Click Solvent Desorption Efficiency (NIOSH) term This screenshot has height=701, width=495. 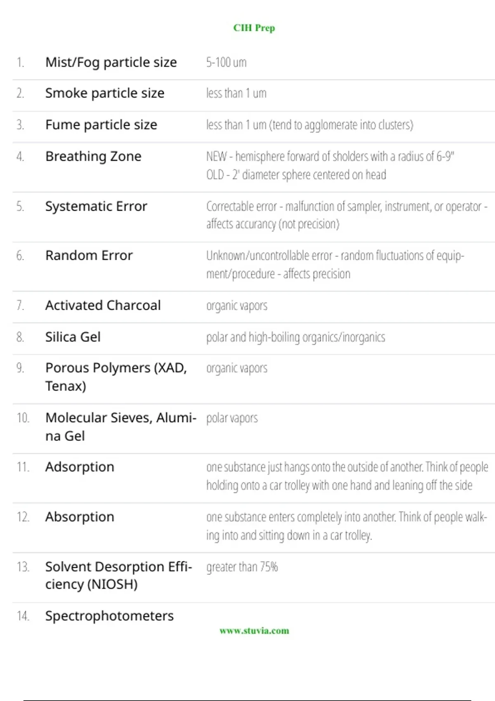(119, 575)
